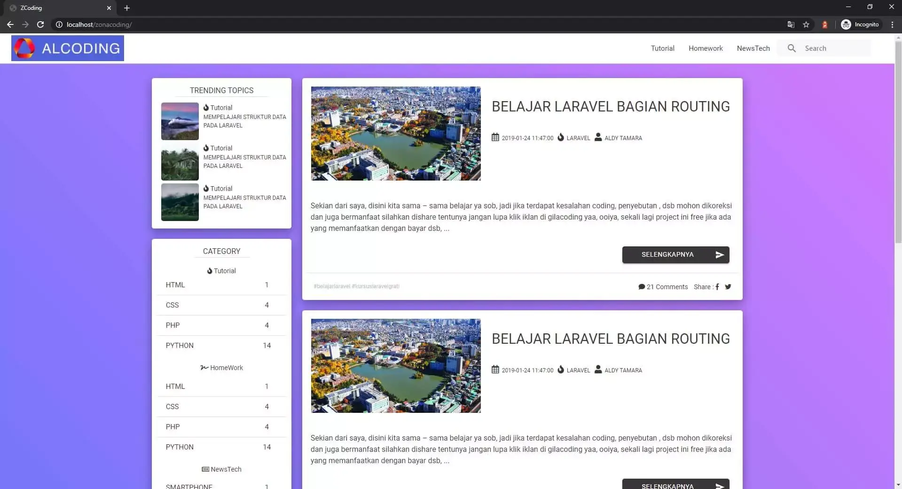Screen dimensions: 902x489
Task: Click the flame icon beside LARAVEL in second post
Action: (x=561, y=370)
